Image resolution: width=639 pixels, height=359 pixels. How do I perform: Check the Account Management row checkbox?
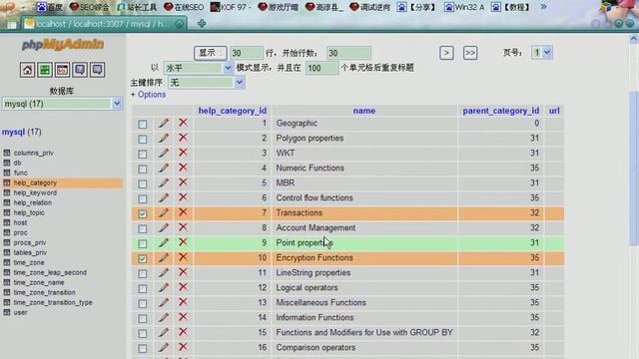[142, 228]
